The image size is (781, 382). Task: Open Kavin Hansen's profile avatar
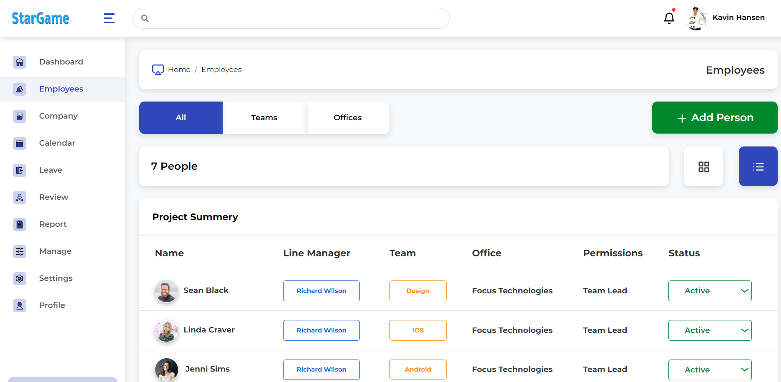pos(696,18)
